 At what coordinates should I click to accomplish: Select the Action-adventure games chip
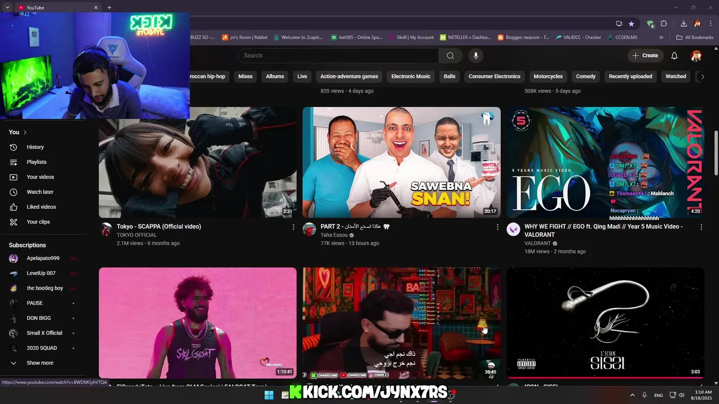[349, 76]
